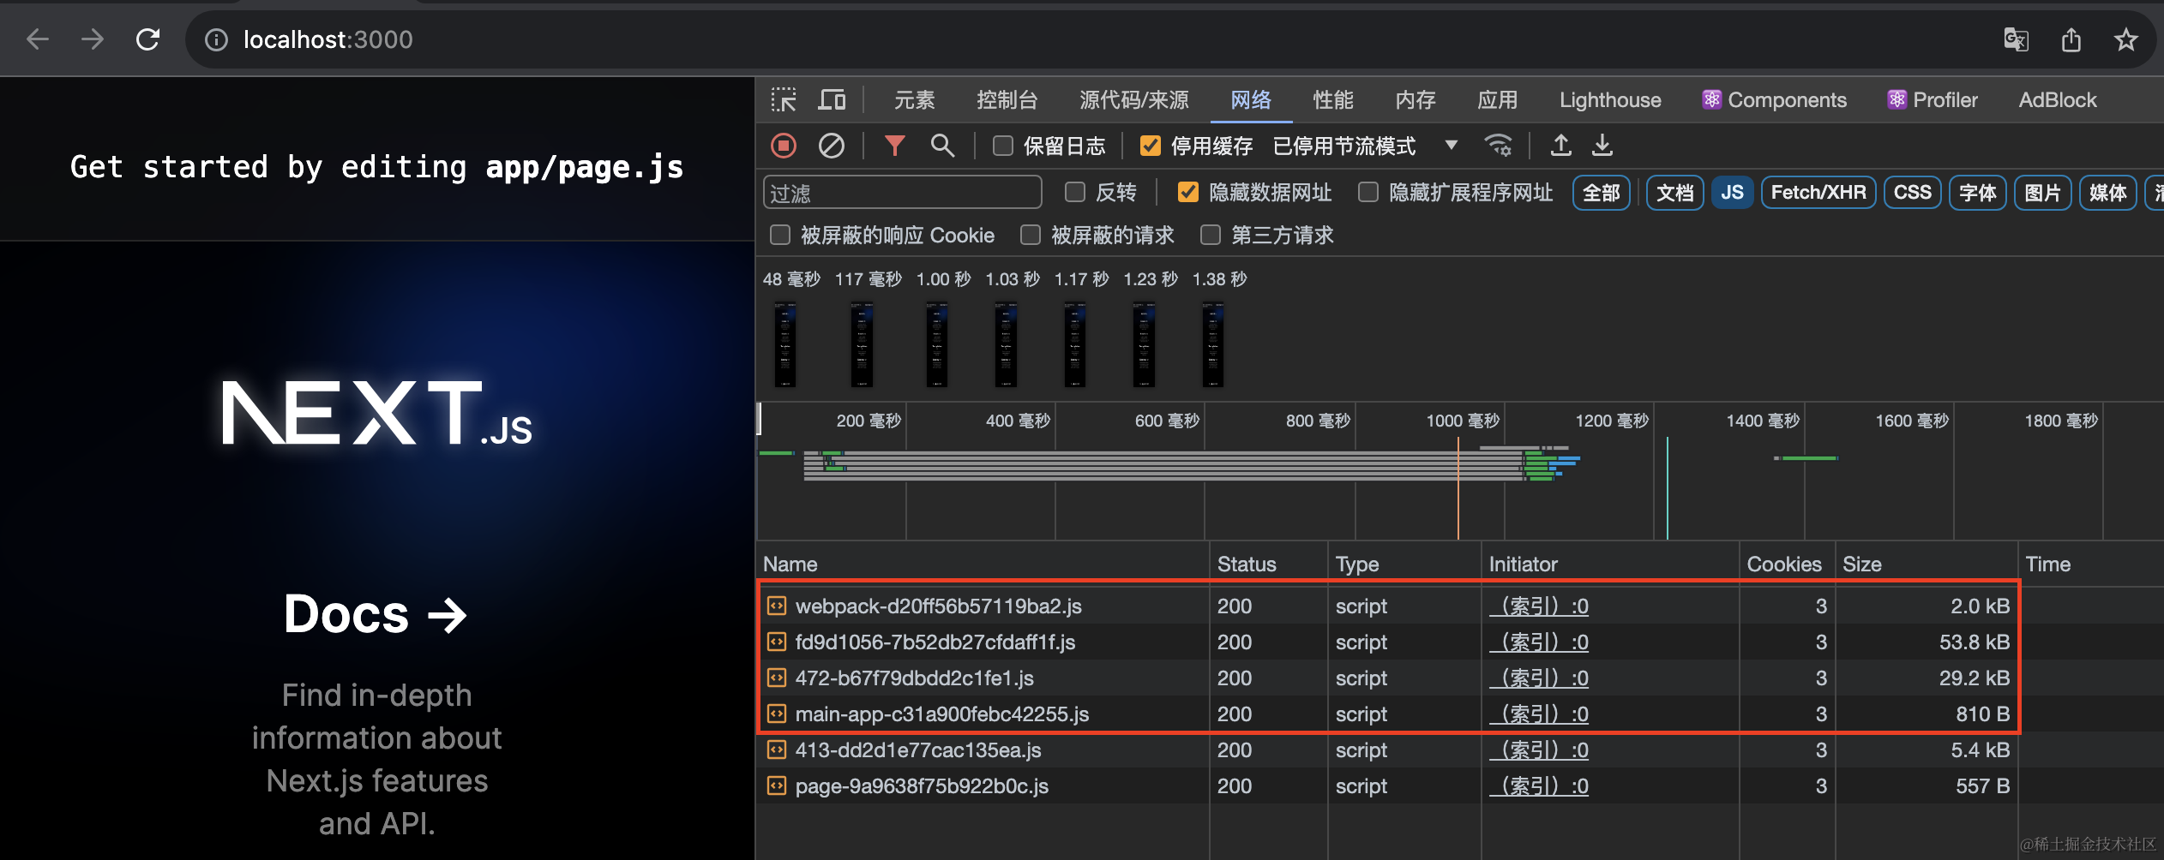Toggle device toolbar emulation icon

point(831,100)
